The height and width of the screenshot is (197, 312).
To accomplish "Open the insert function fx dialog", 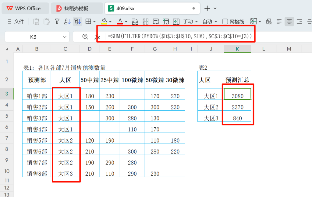I will (x=97, y=37).
